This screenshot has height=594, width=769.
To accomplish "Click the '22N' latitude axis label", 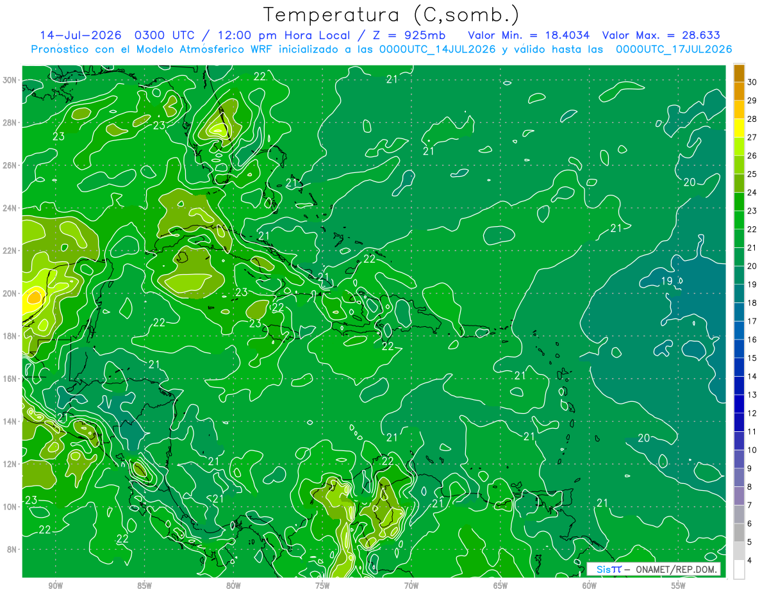I will click(x=10, y=251).
